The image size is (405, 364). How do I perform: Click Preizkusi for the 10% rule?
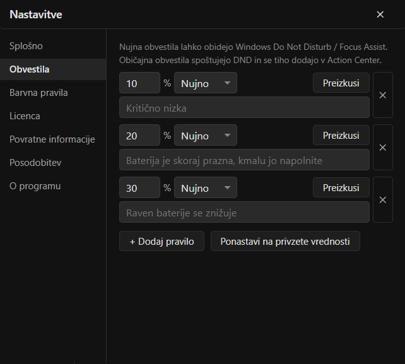341,83
